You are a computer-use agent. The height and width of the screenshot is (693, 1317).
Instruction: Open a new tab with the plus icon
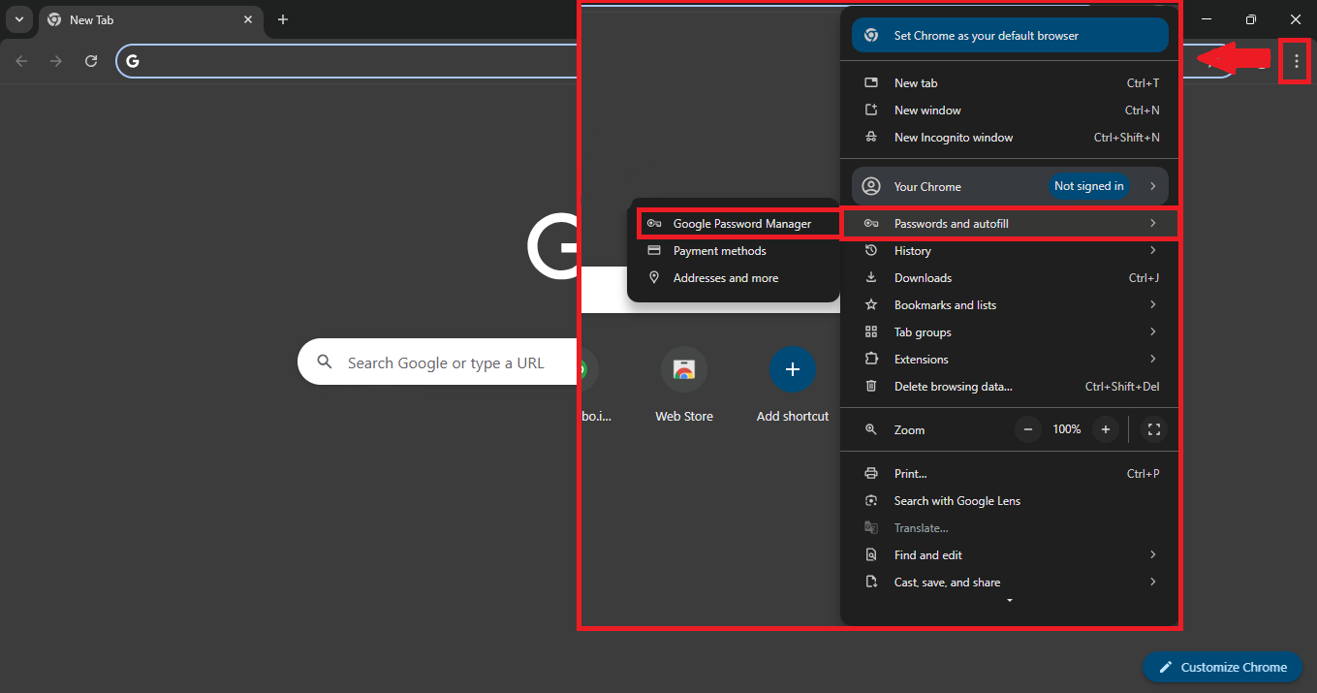[282, 19]
